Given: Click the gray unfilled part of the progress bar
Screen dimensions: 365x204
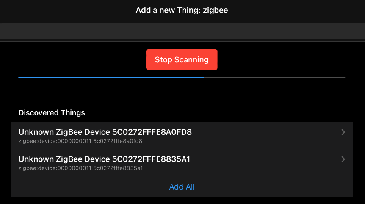Looking at the screenshot, I should click(x=274, y=77).
